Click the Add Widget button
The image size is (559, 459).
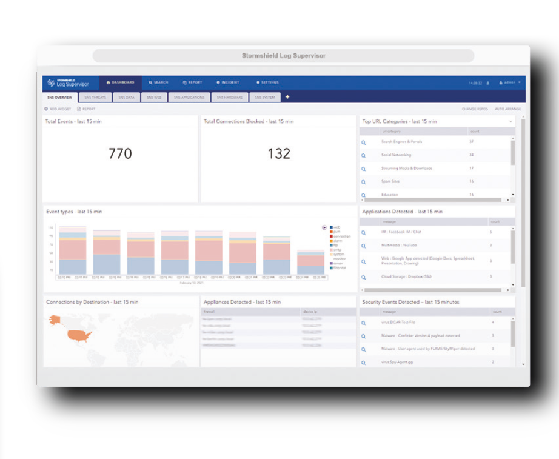pyautogui.click(x=58, y=109)
